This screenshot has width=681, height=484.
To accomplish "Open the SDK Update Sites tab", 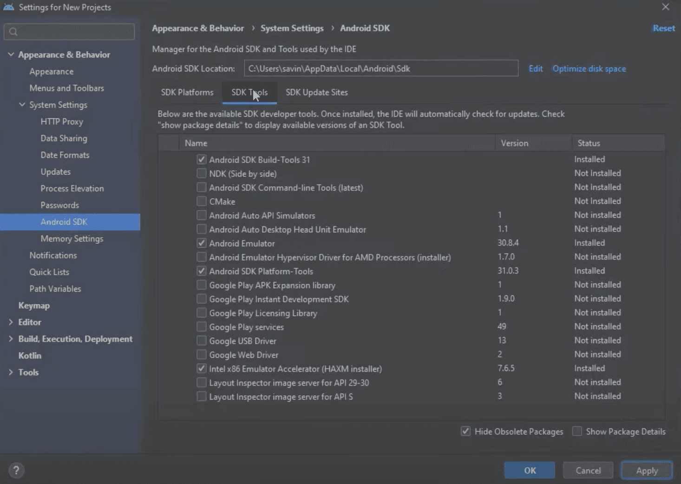I will [316, 92].
